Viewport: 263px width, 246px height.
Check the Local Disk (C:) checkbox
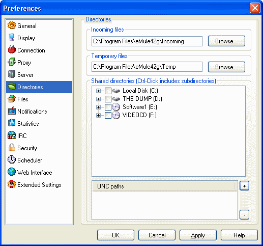108,91
